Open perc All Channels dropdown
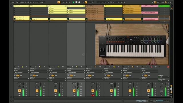 coord(76,72)
